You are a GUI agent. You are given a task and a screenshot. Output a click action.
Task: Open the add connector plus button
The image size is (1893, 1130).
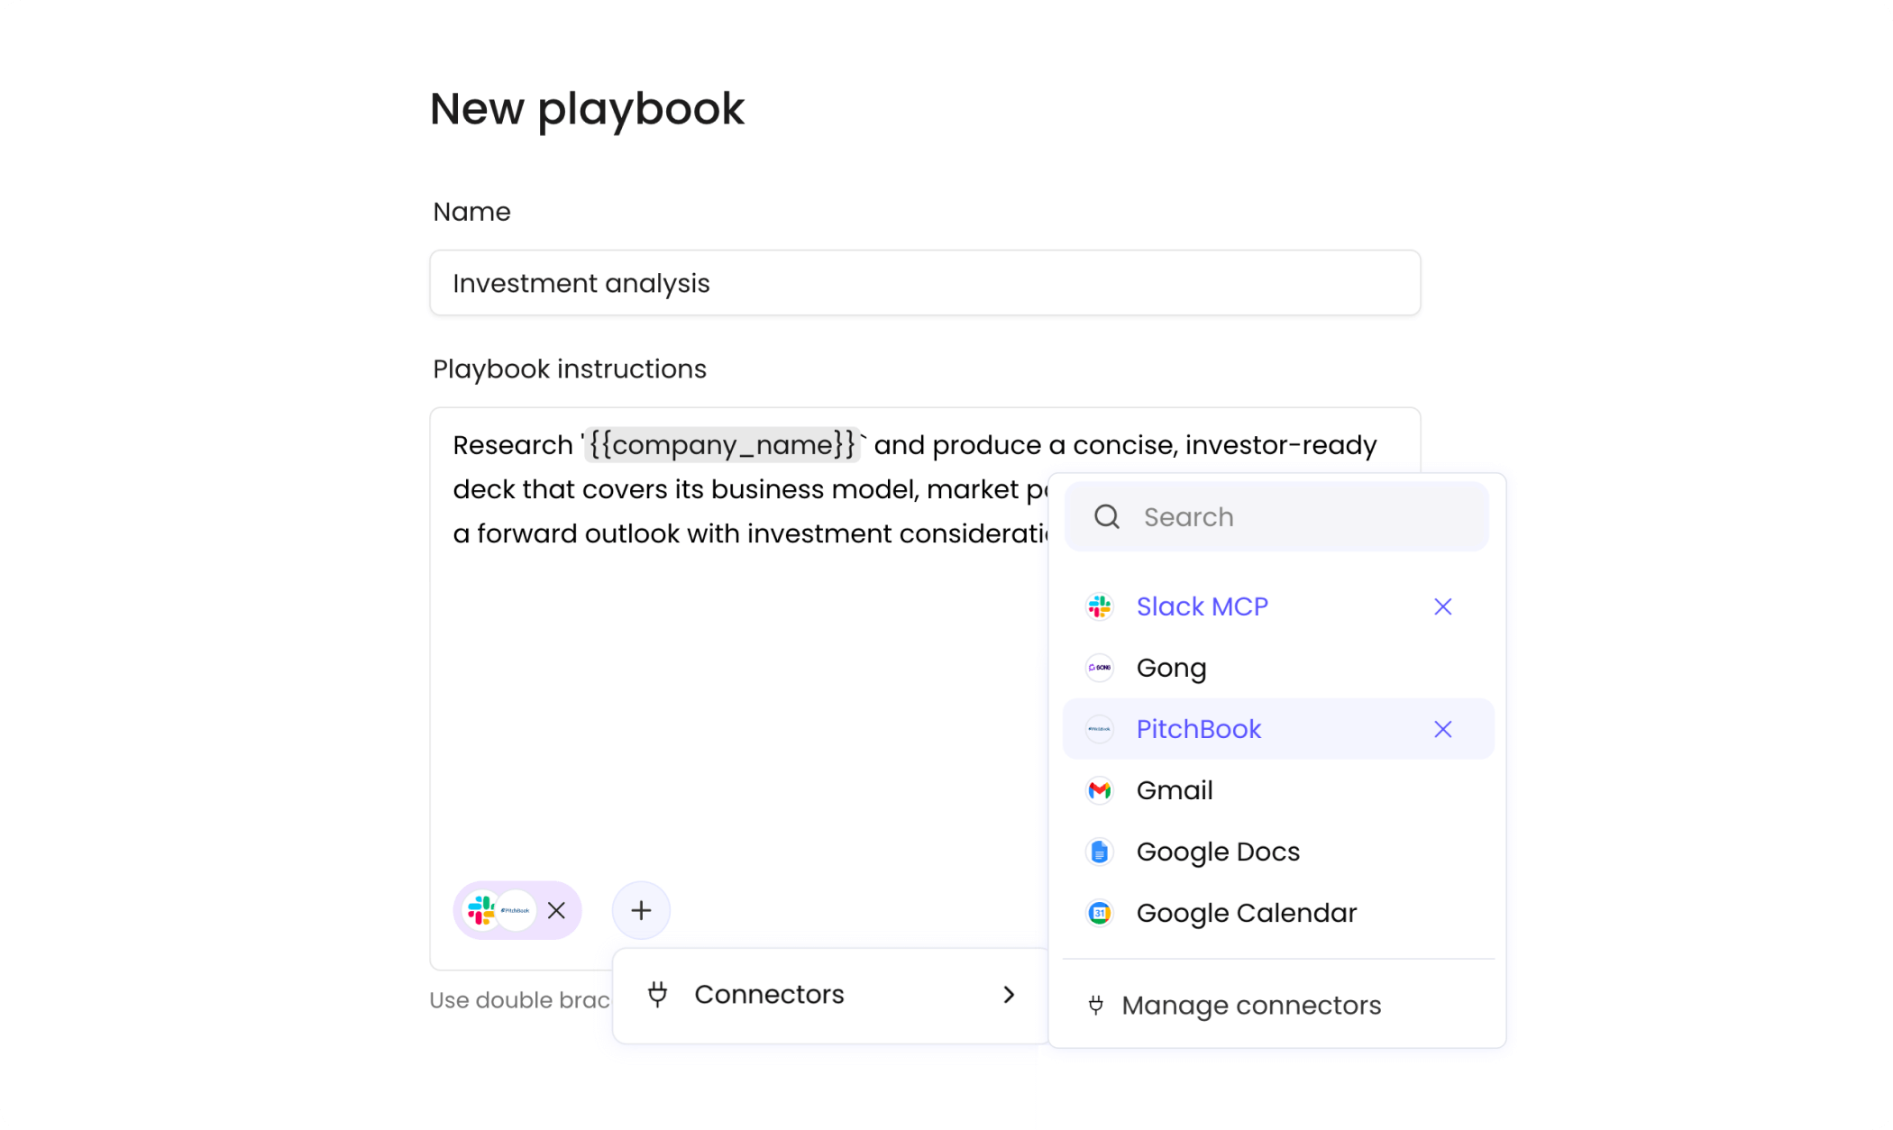(640, 910)
